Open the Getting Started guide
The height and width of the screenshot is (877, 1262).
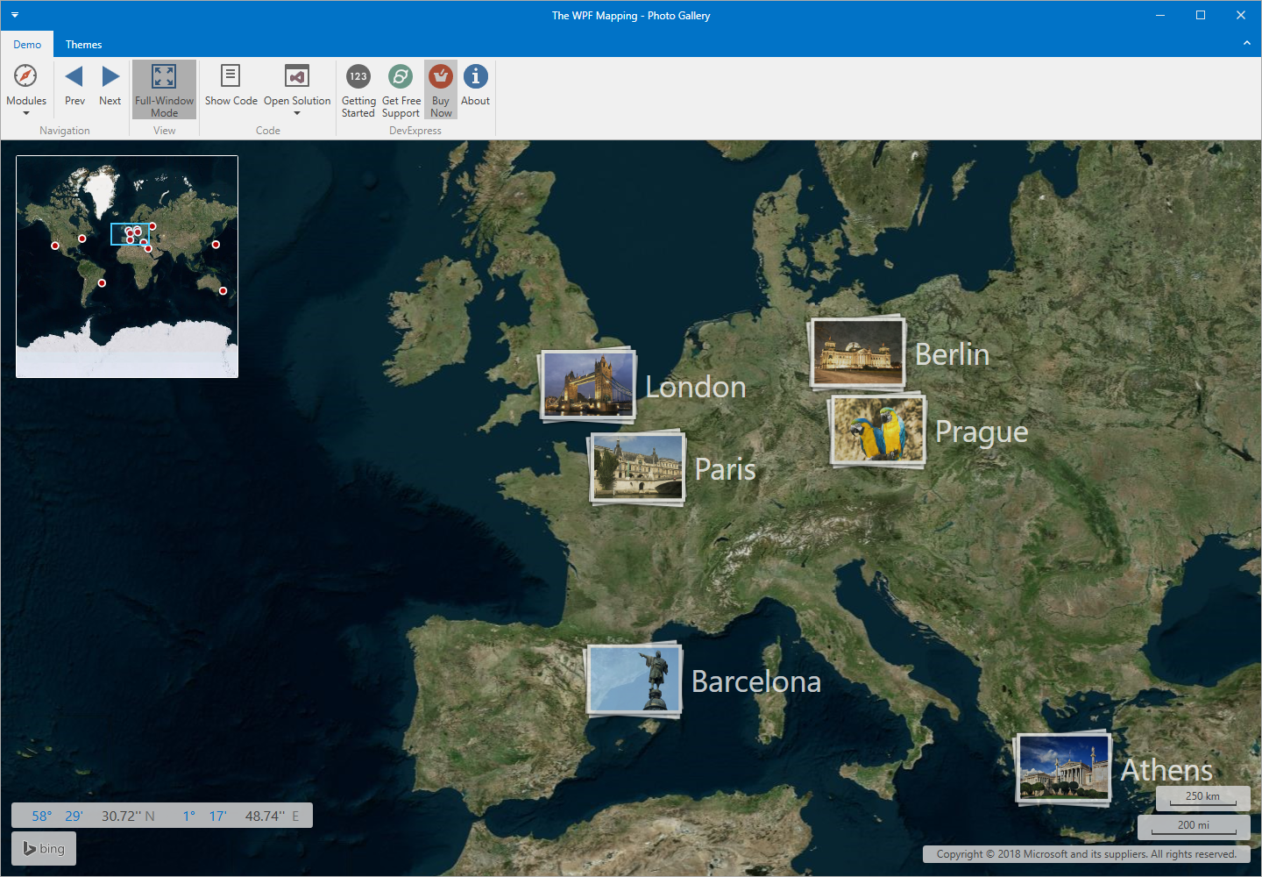click(358, 77)
